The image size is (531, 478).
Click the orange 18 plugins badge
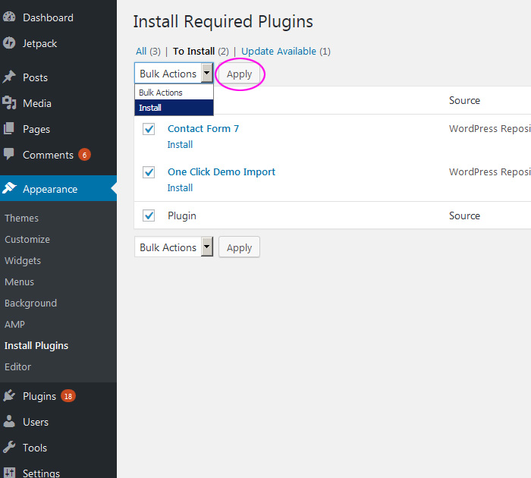[x=68, y=396]
